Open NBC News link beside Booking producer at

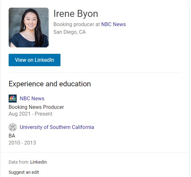pos(113,25)
